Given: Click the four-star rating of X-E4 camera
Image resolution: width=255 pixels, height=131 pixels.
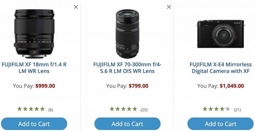Looking at the screenshot, I should click(216, 109).
